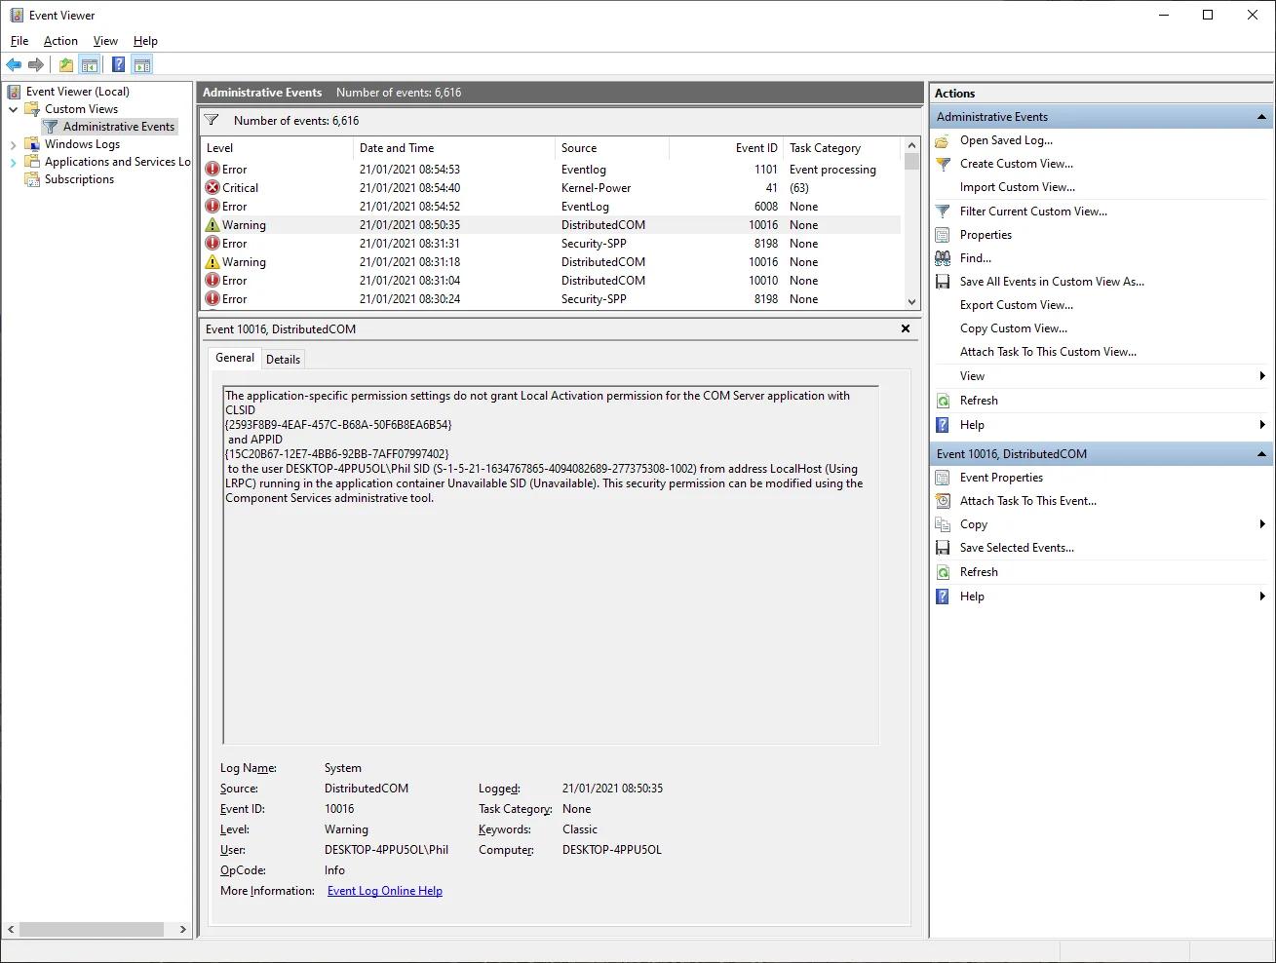Click the event list vertical scrollbar down arrow

pyautogui.click(x=911, y=302)
